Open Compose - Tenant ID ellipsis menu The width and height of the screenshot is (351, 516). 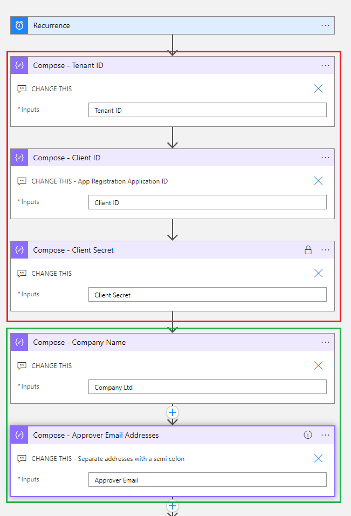[x=325, y=65]
